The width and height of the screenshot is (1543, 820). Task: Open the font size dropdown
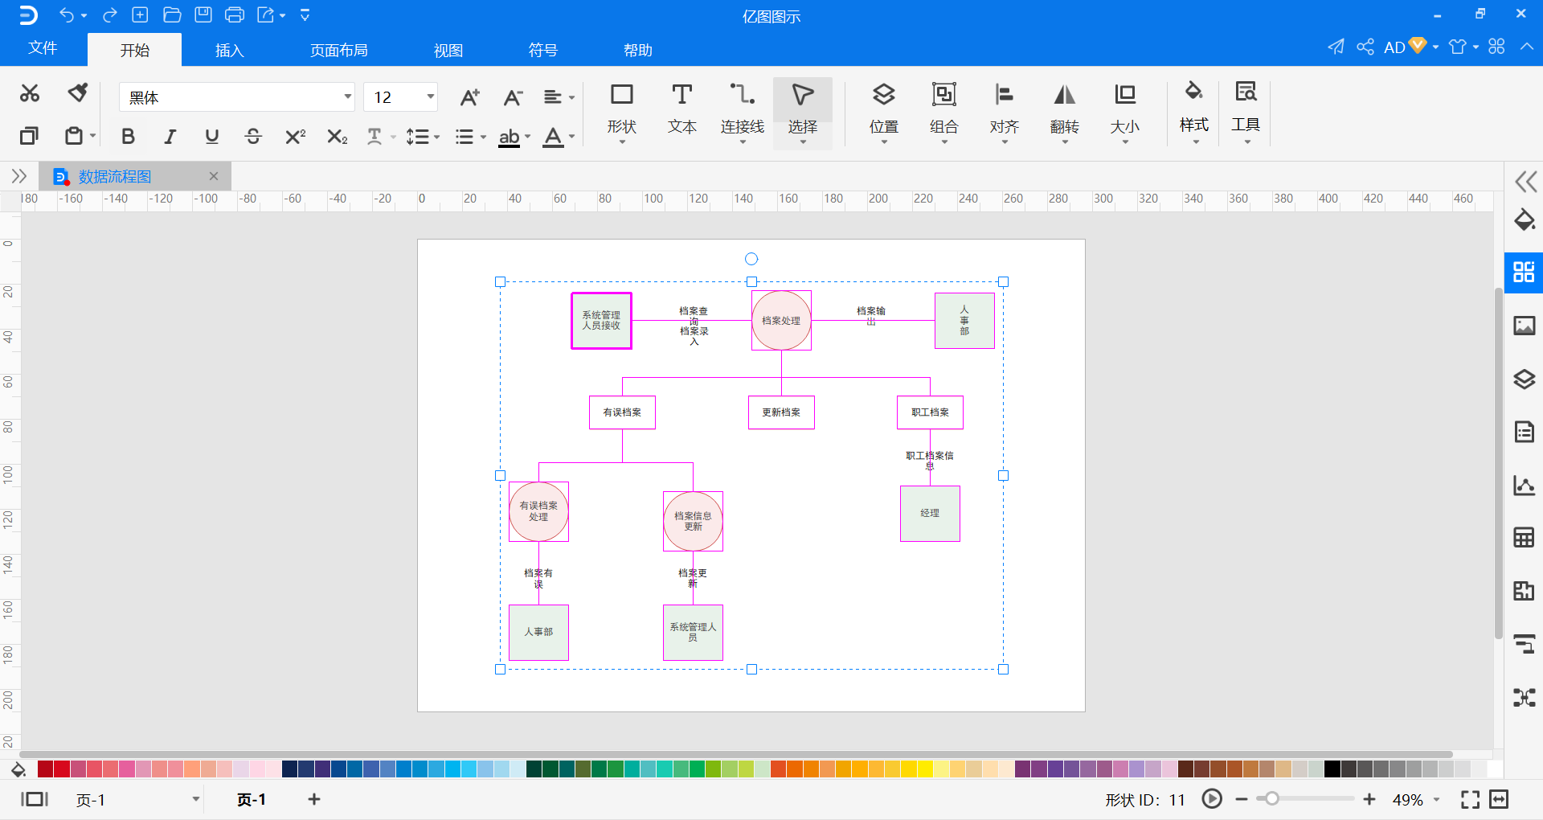431,97
